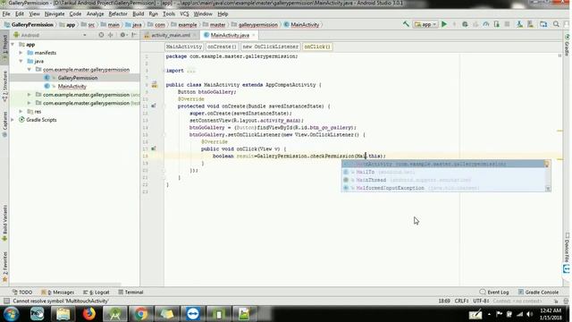Open the TODO tool window button
572x322 pixels.
(x=22, y=292)
